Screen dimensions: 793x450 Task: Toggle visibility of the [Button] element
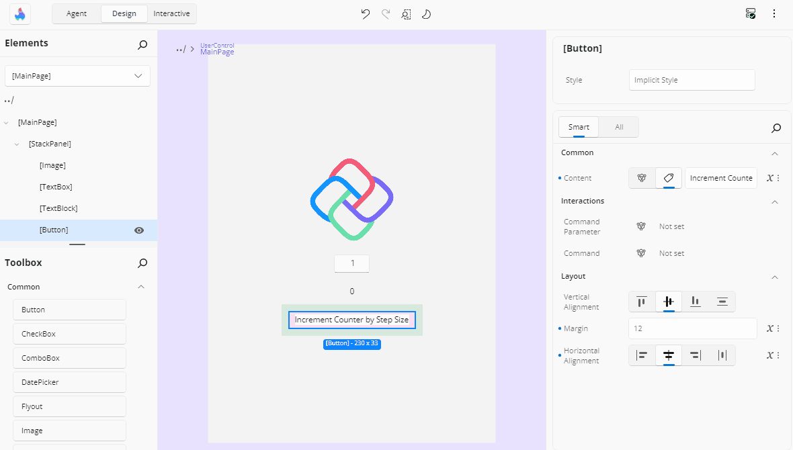(x=138, y=230)
